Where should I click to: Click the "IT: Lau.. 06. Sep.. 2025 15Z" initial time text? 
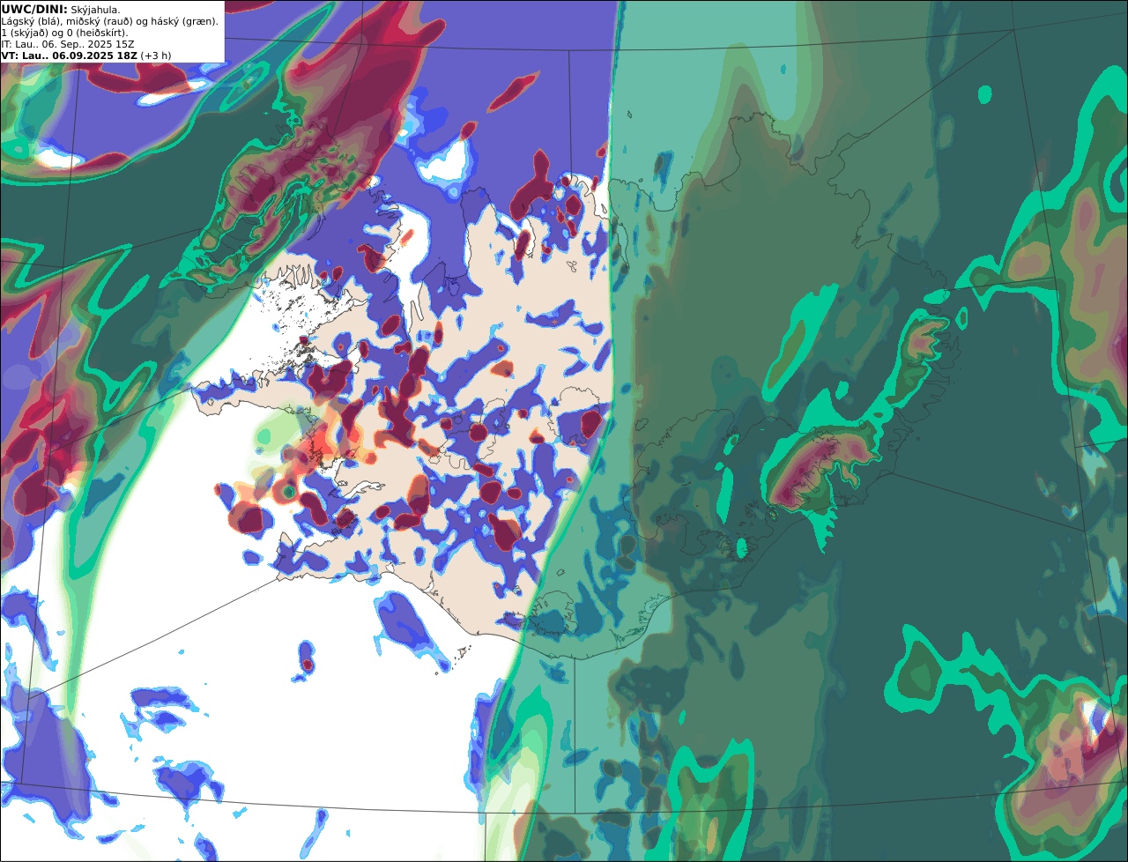68,44
